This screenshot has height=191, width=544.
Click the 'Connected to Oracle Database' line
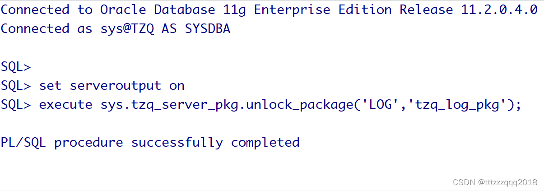click(x=269, y=10)
